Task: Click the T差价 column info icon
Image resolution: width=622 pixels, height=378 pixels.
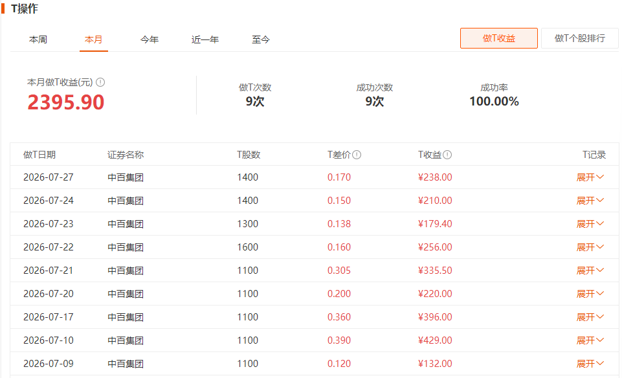Action: coord(357,155)
